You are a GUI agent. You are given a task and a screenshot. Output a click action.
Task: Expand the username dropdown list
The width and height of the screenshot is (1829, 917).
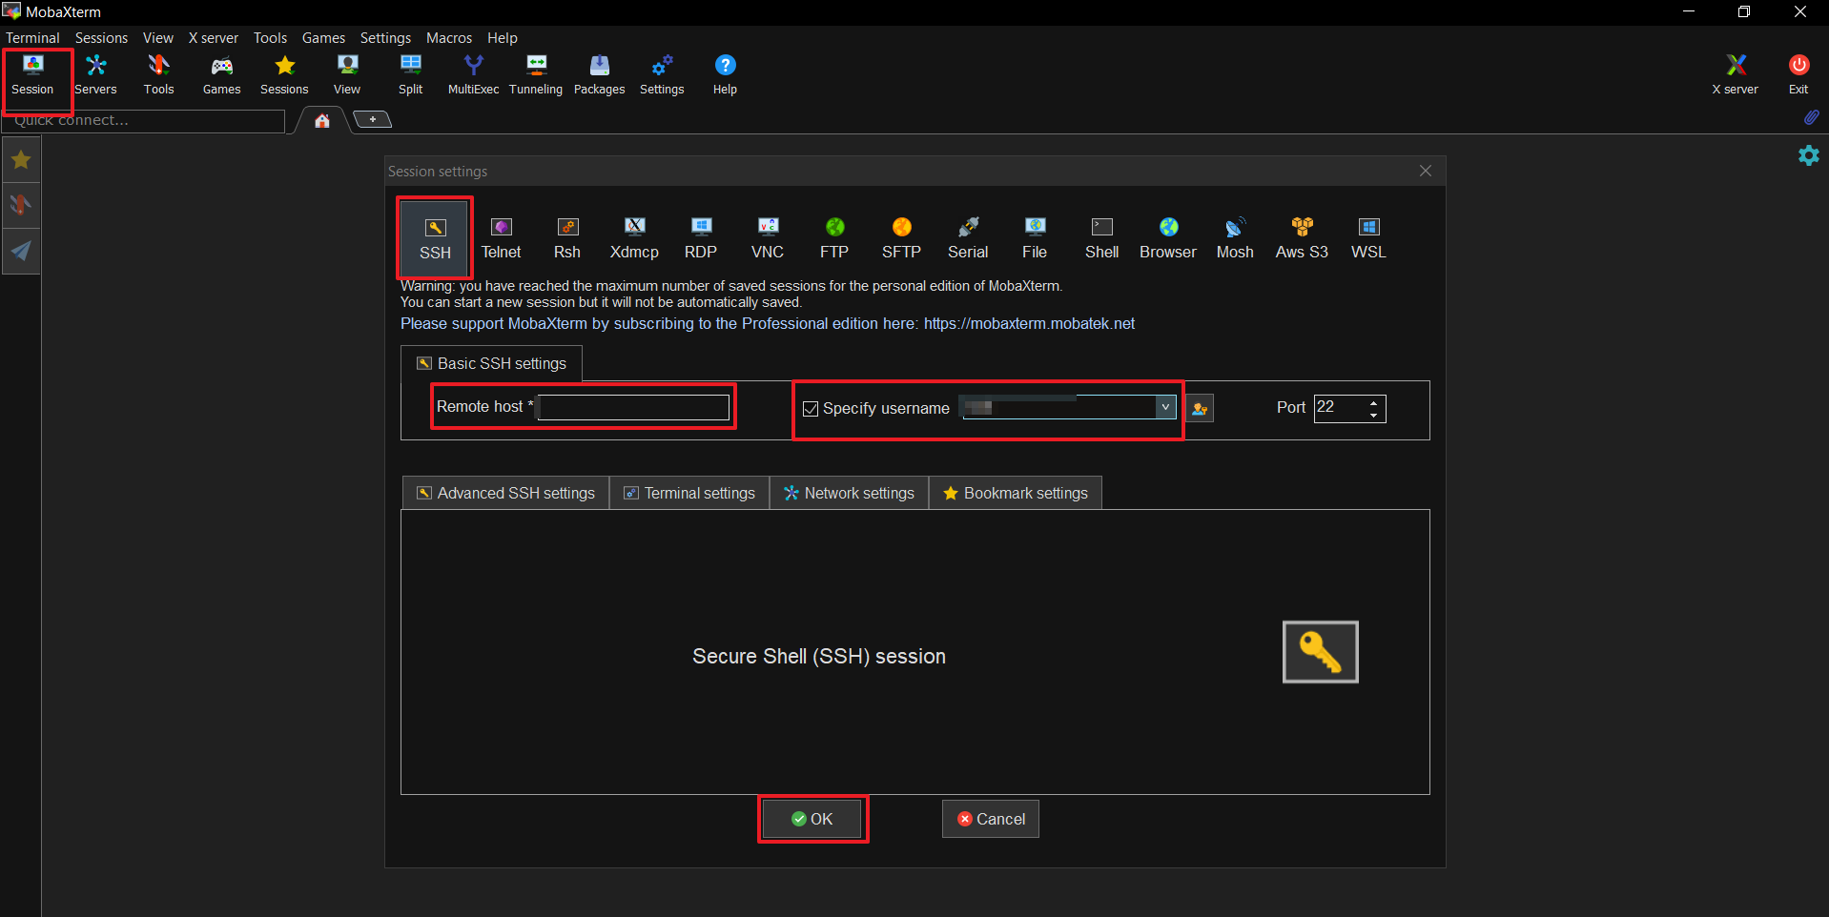(x=1165, y=407)
